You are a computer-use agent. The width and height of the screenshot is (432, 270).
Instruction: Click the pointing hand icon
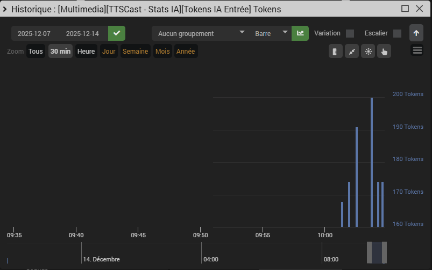tap(384, 52)
